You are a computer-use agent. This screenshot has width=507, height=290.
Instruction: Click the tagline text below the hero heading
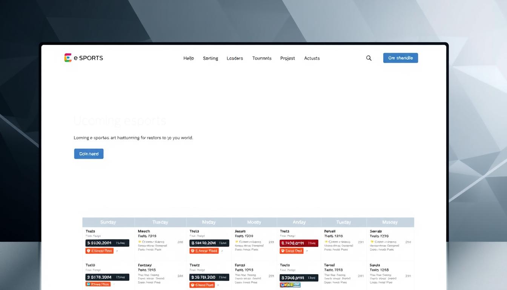click(134, 138)
